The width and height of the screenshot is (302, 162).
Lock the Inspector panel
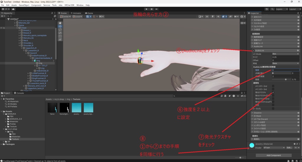pos(298,13)
